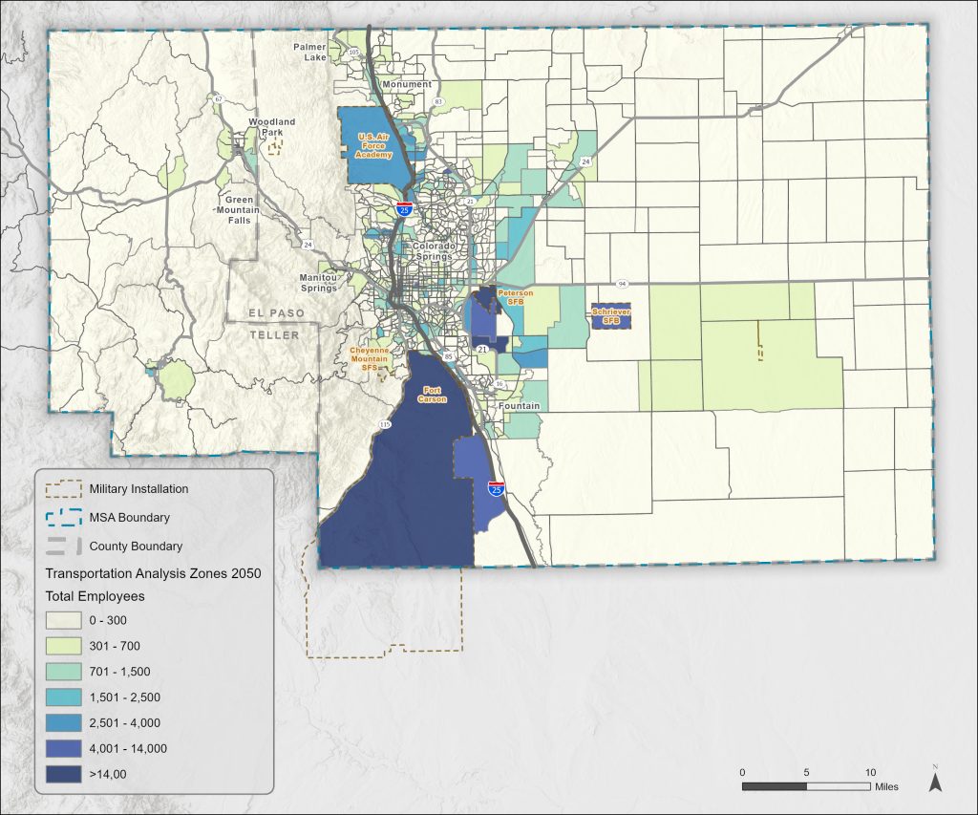This screenshot has width=978, height=815.
Task: Click the Highway 115 route shield
Action: (384, 424)
